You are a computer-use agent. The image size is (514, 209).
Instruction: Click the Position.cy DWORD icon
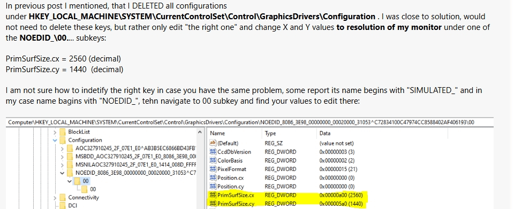(x=213, y=187)
